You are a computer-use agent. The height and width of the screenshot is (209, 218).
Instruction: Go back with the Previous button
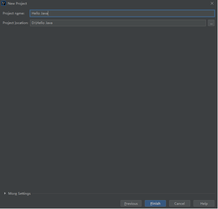tap(131, 204)
